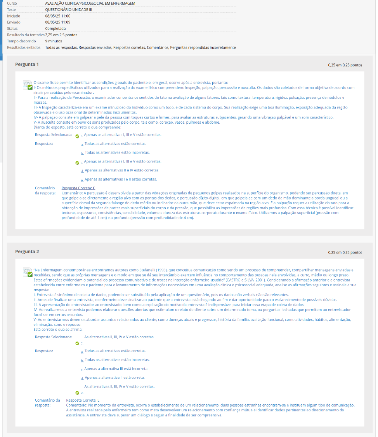This screenshot has height=437, width=378.
Task: Click the 'Completada' status value
Action: pos(55,28)
